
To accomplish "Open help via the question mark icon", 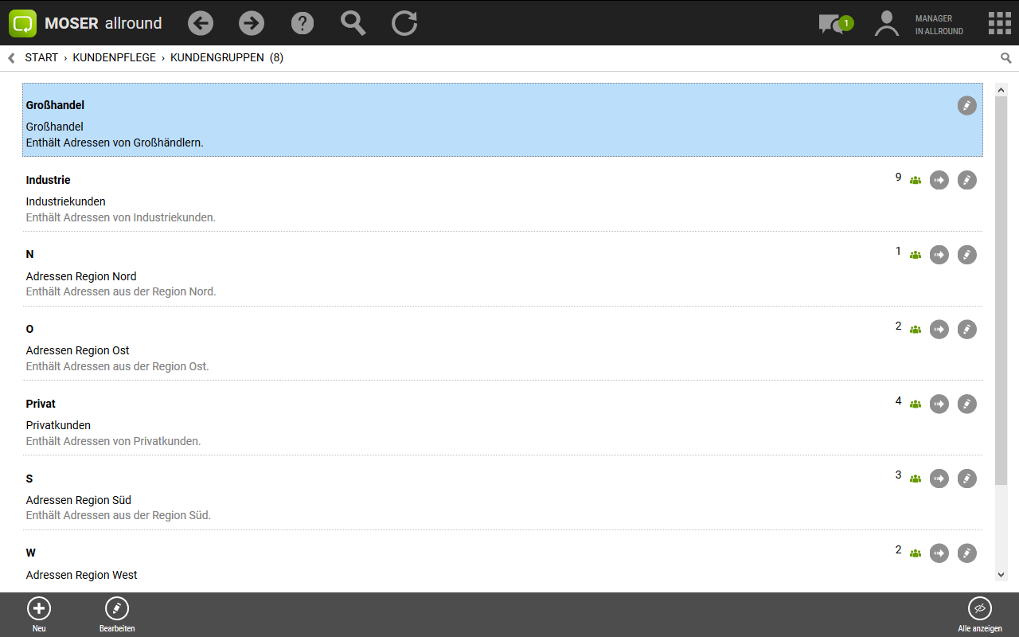I will pyautogui.click(x=303, y=23).
